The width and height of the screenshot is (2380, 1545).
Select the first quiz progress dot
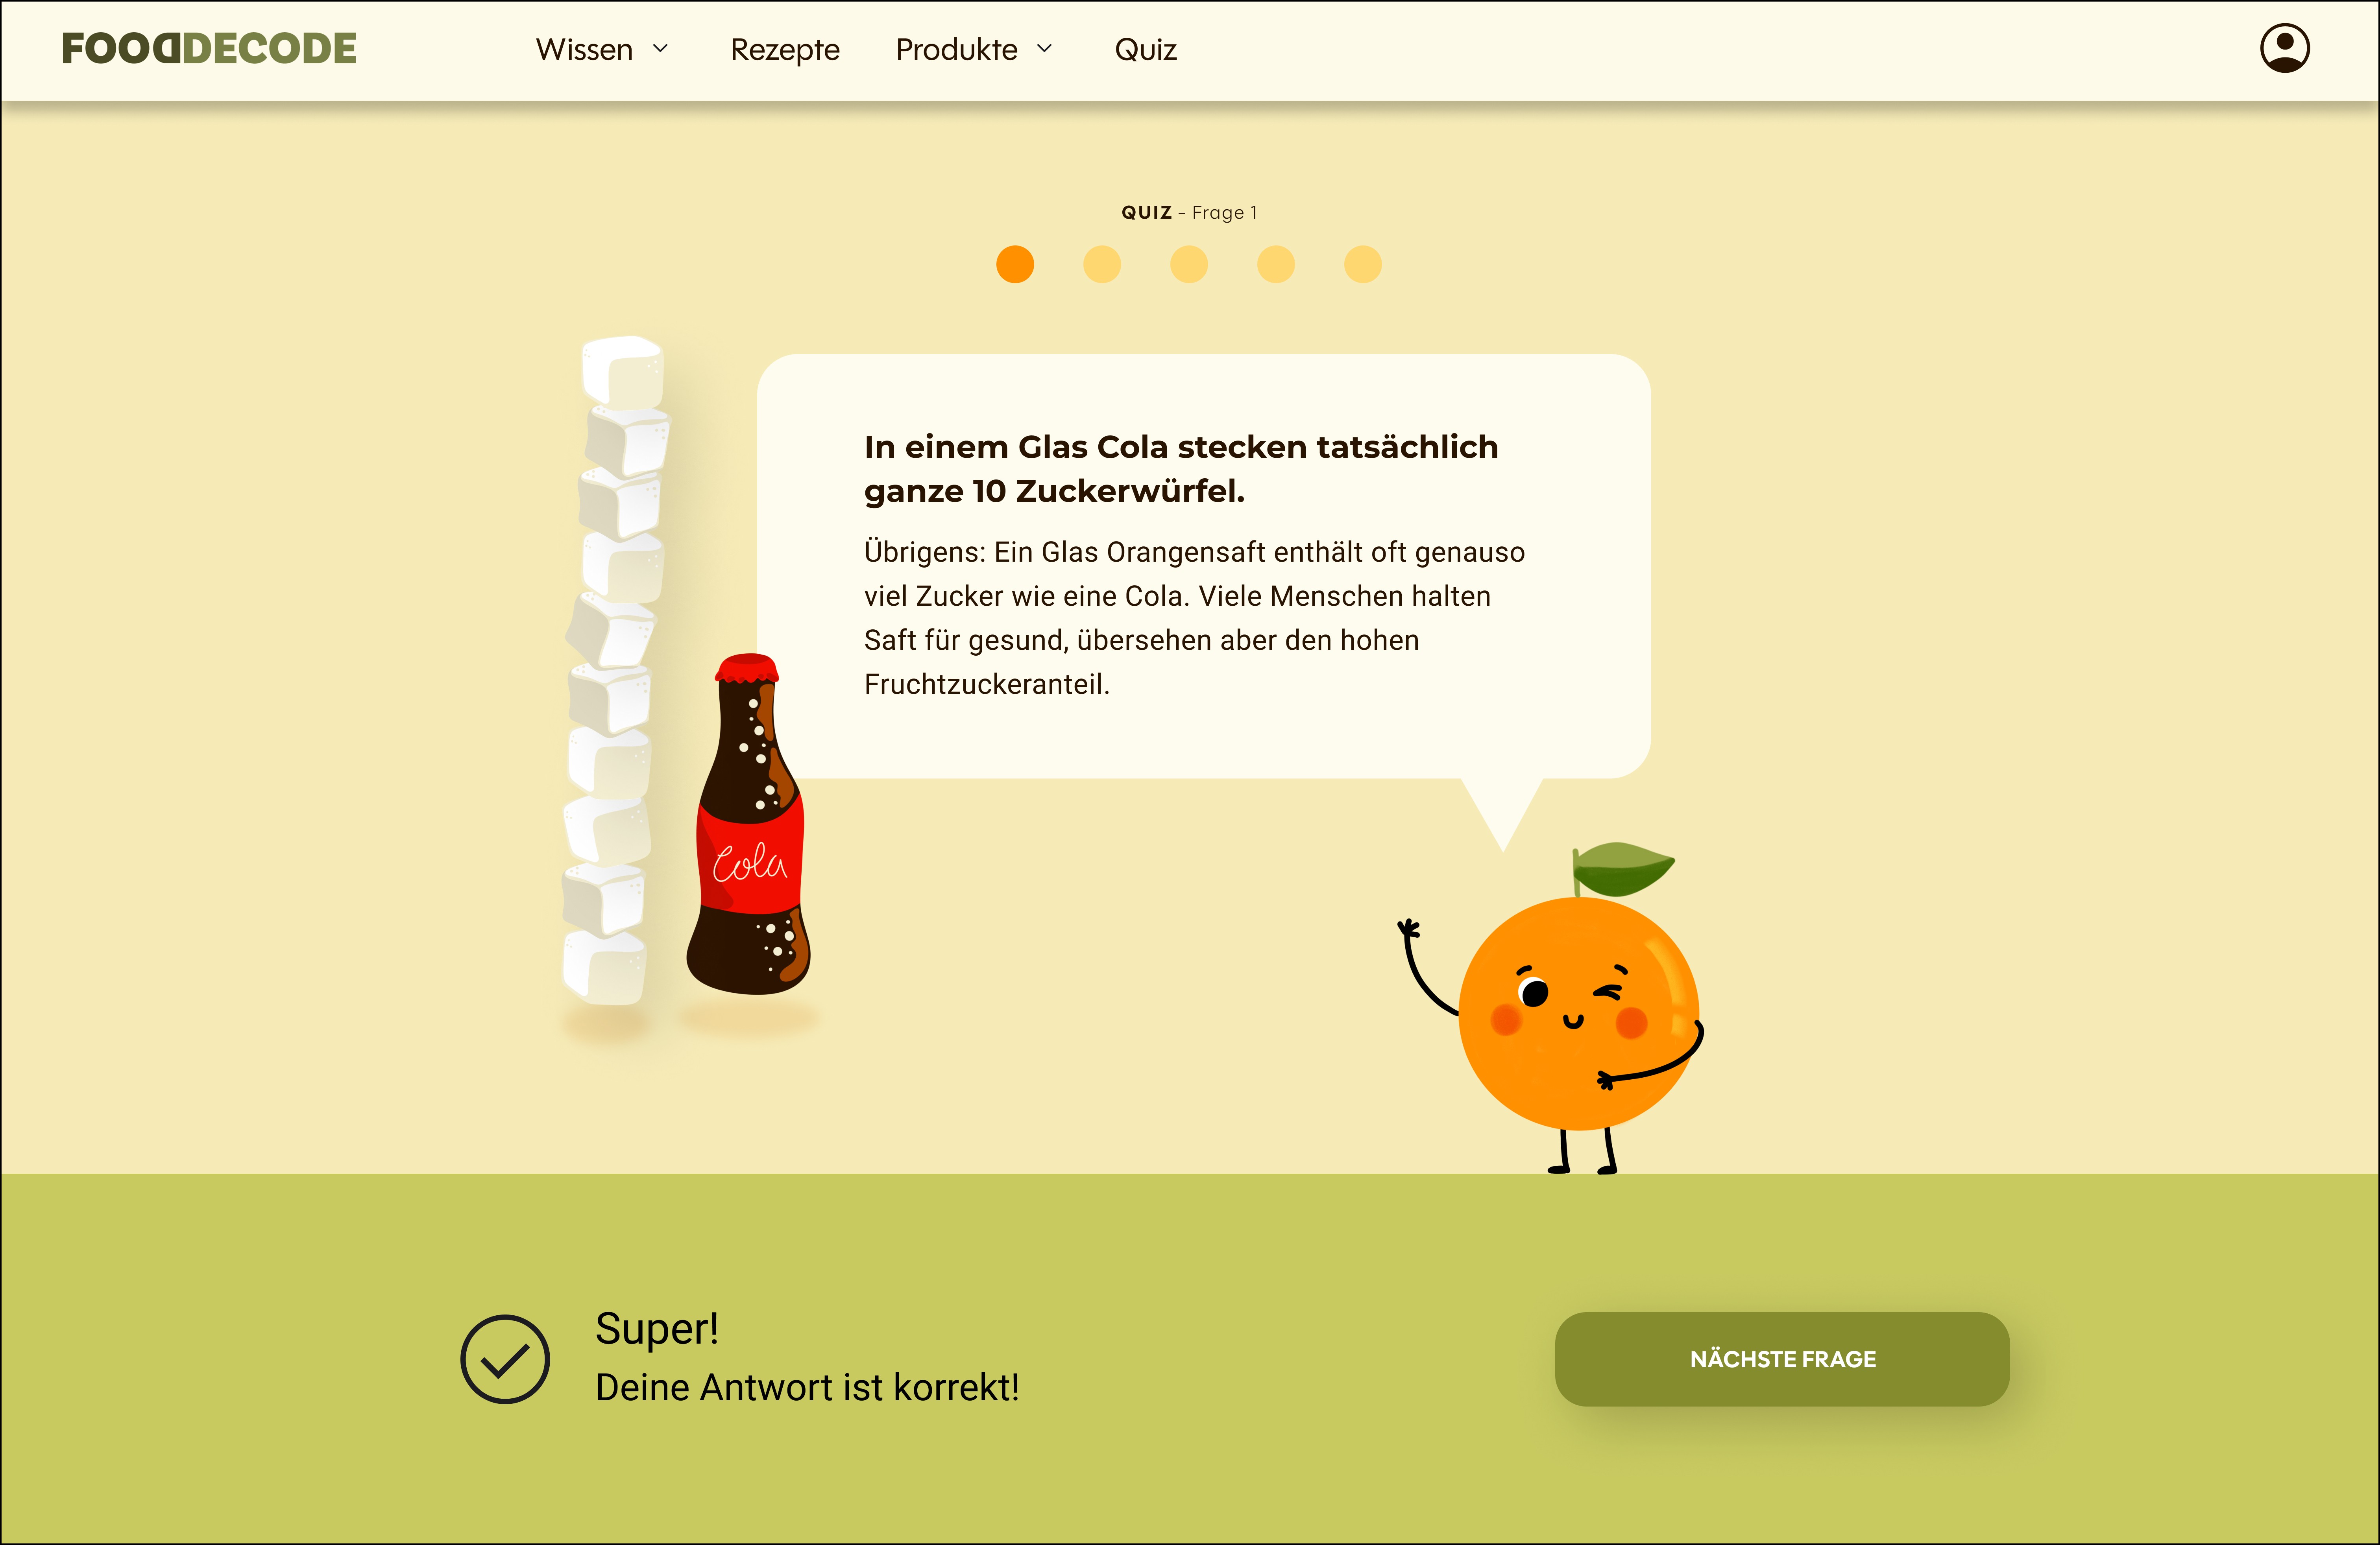click(1014, 265)
